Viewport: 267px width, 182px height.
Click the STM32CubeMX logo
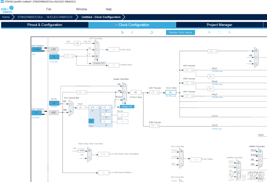[7, 10]
